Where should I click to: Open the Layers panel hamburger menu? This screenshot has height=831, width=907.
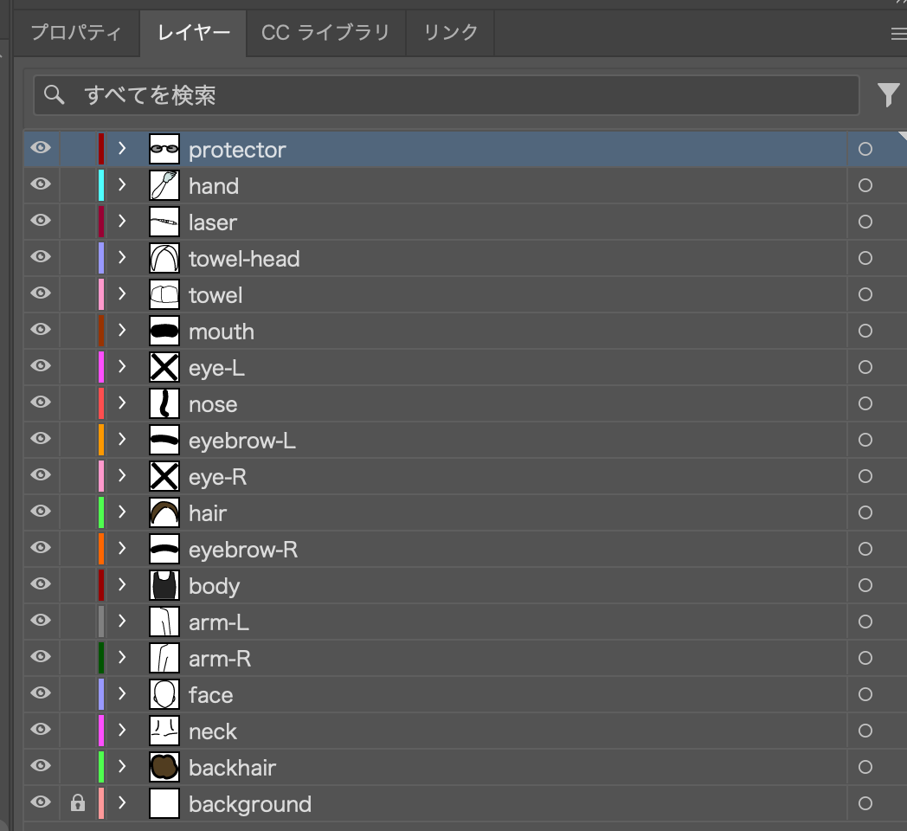[x=898, y=34]
